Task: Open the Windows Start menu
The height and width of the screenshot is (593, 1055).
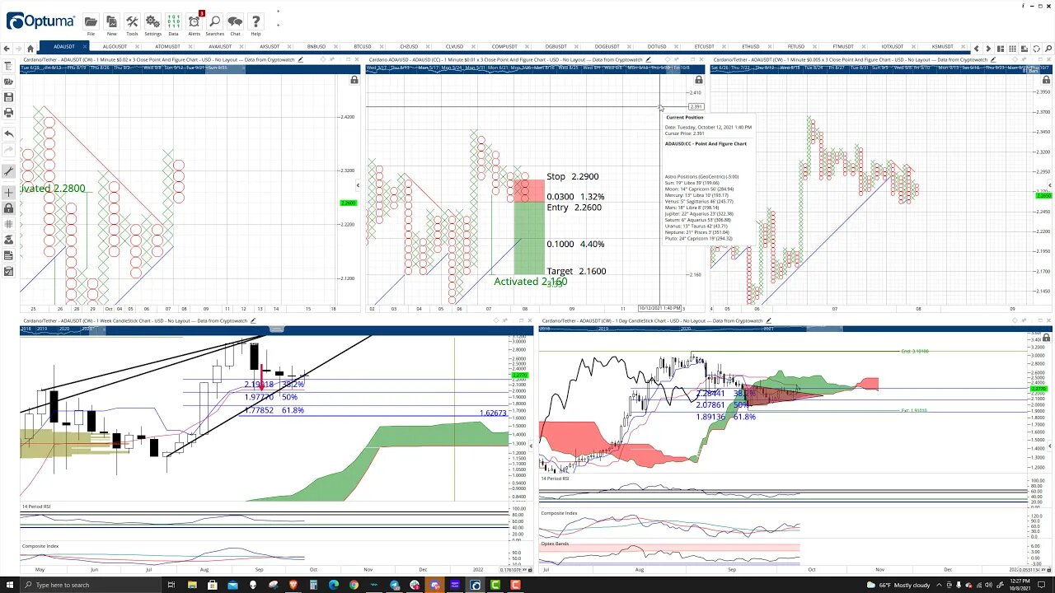Action: coord(9,585)
